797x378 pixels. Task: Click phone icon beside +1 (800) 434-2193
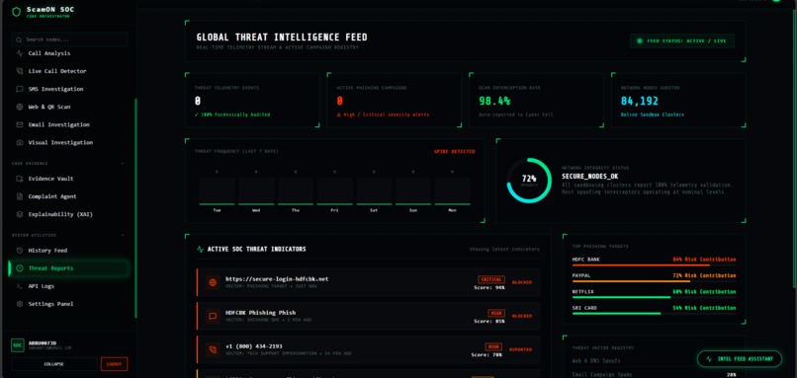pos(213,349)
